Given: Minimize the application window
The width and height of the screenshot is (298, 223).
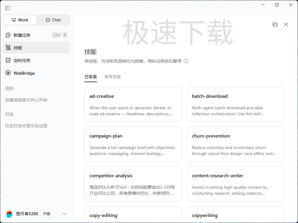Looking at the screenshot, I should [x=263, y=5].
